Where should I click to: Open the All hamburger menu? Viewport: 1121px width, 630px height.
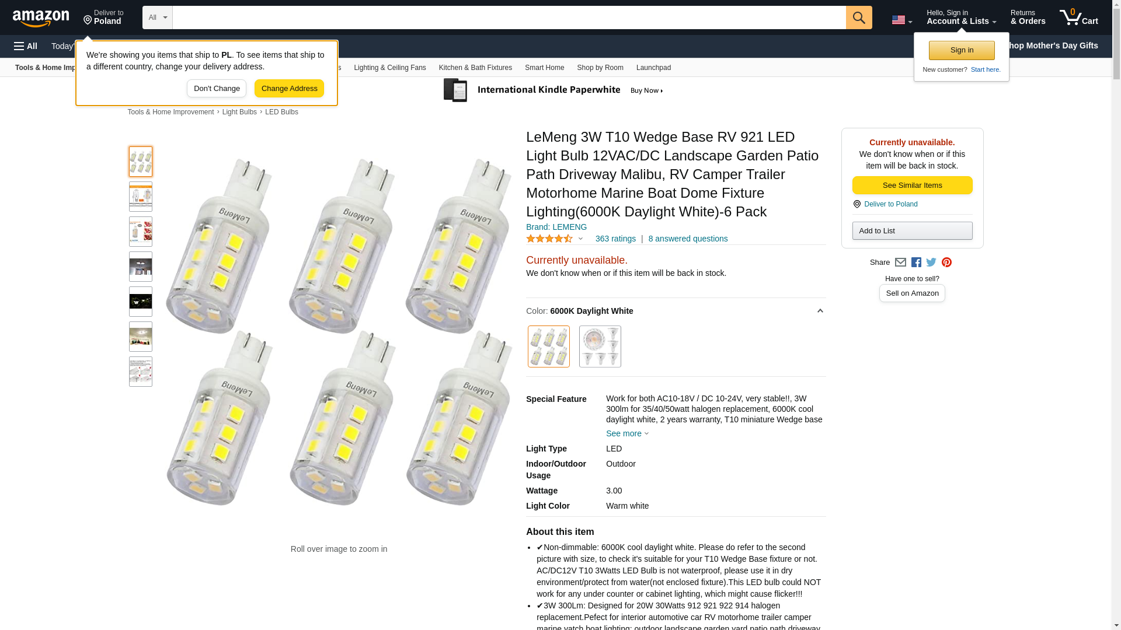[x=26, y=46]
